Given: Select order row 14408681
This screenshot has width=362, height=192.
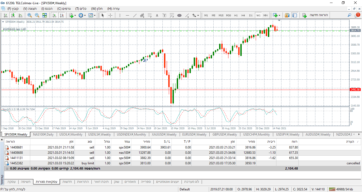Looking at the screenshot, I should click(182, 147).
